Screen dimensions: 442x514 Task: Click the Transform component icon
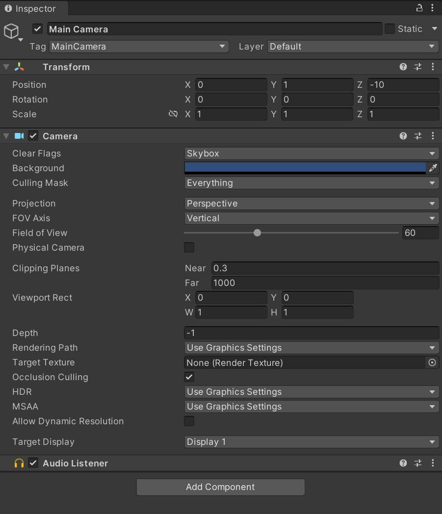point(18,67)
